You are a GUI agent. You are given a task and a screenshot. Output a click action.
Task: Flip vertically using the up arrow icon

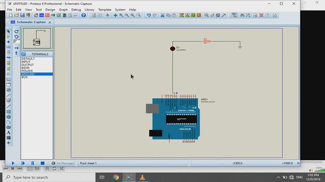coord(16,53)
